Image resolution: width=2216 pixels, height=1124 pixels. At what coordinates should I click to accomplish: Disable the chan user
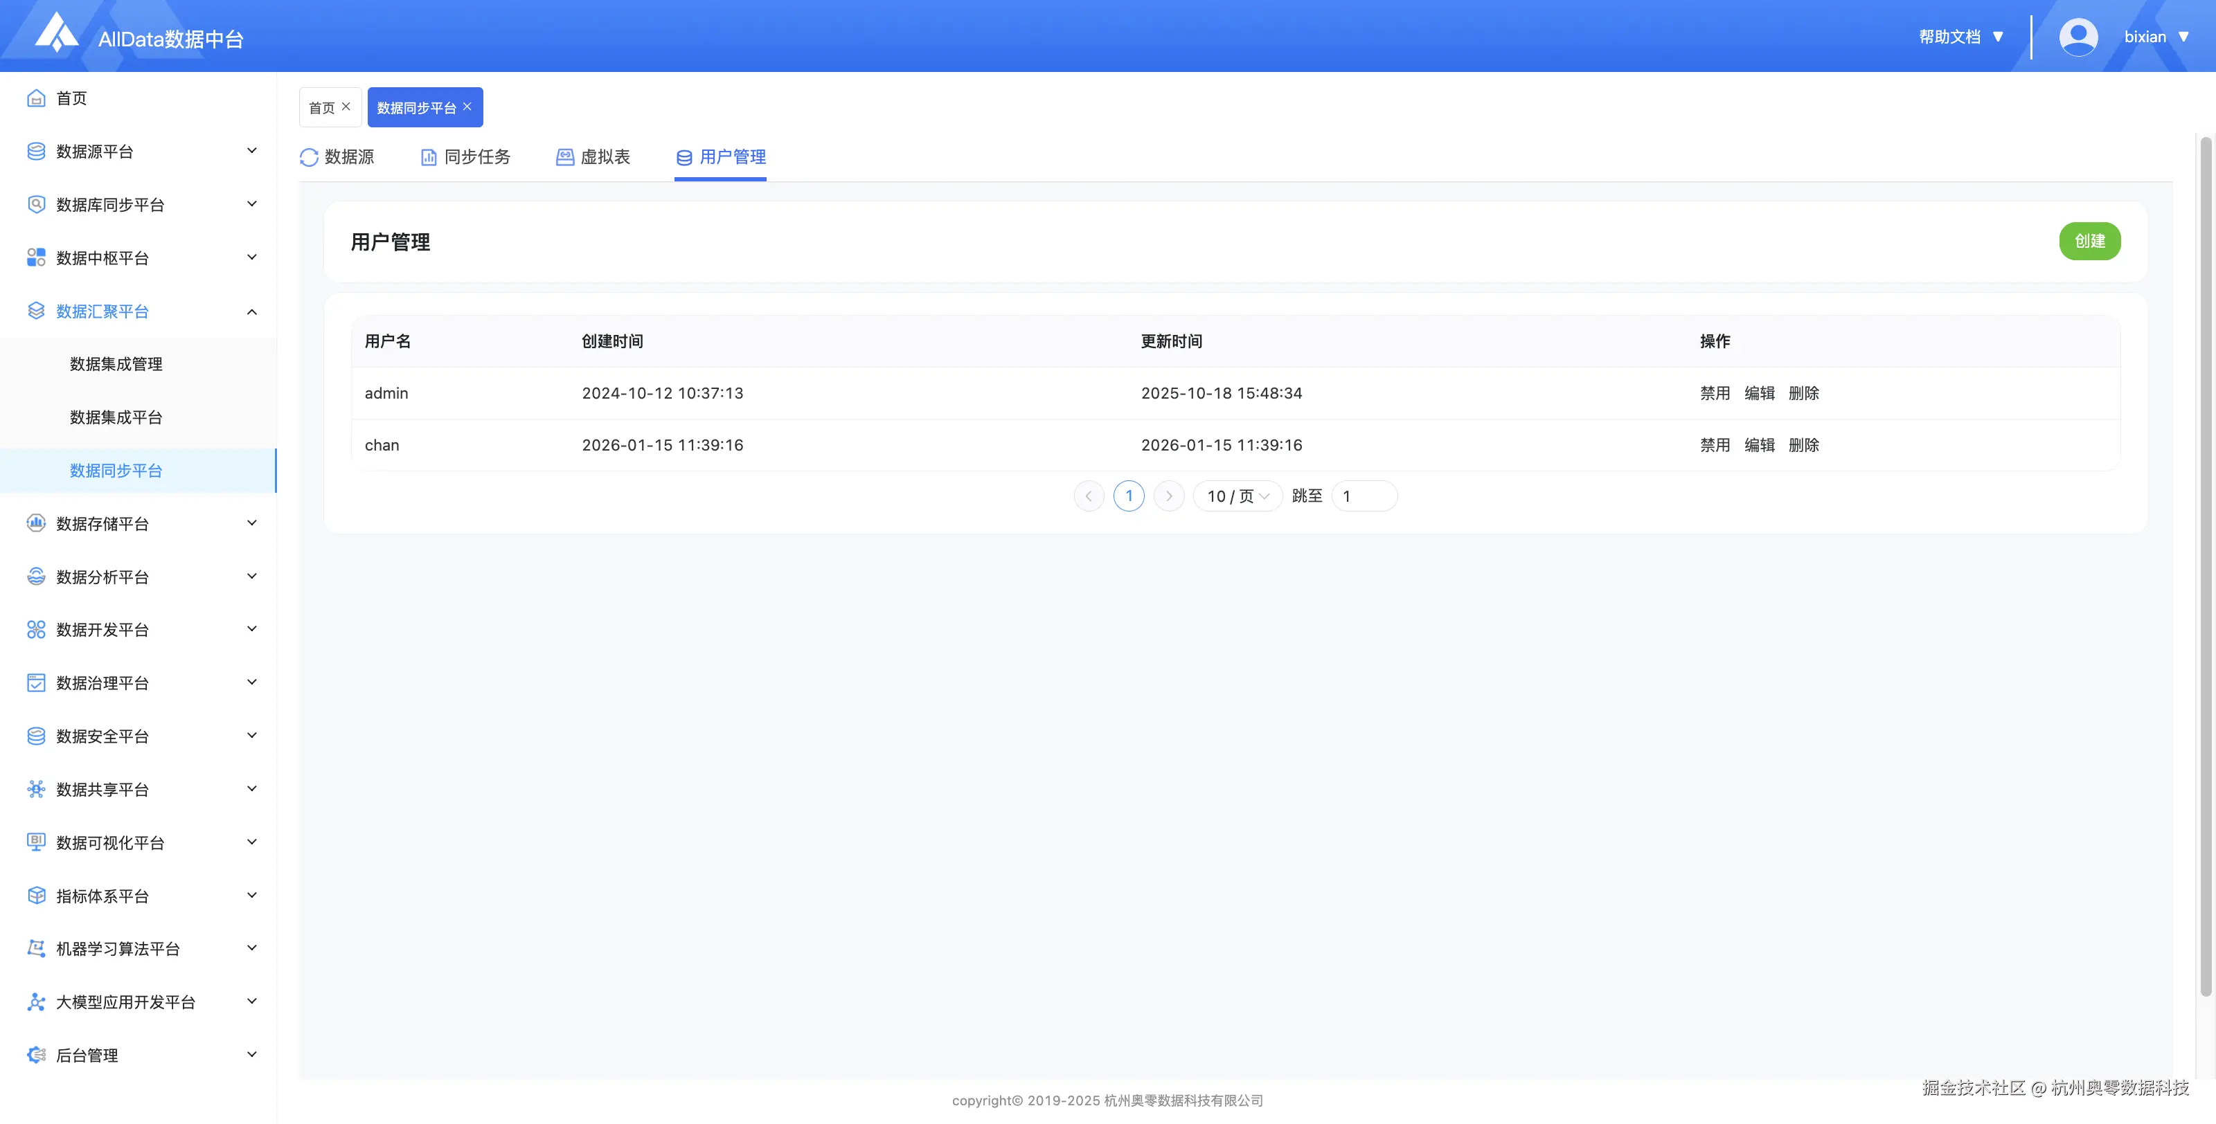pyautogui.click(x=1715, y=446)
